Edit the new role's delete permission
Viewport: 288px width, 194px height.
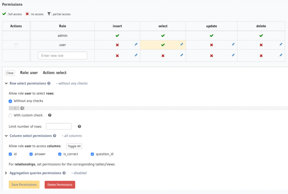tap(280, 55)
